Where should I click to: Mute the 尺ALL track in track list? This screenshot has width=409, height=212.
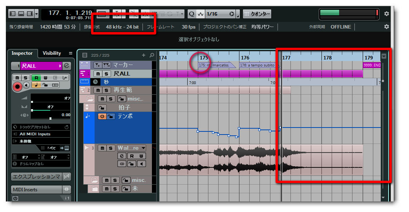pyautogui.click(x=98, y=74)
